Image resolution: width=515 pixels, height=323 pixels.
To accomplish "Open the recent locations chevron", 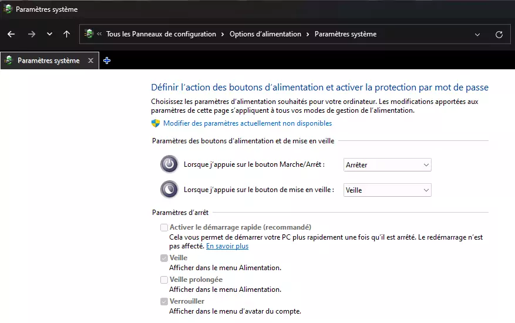I will pos(49,34).
